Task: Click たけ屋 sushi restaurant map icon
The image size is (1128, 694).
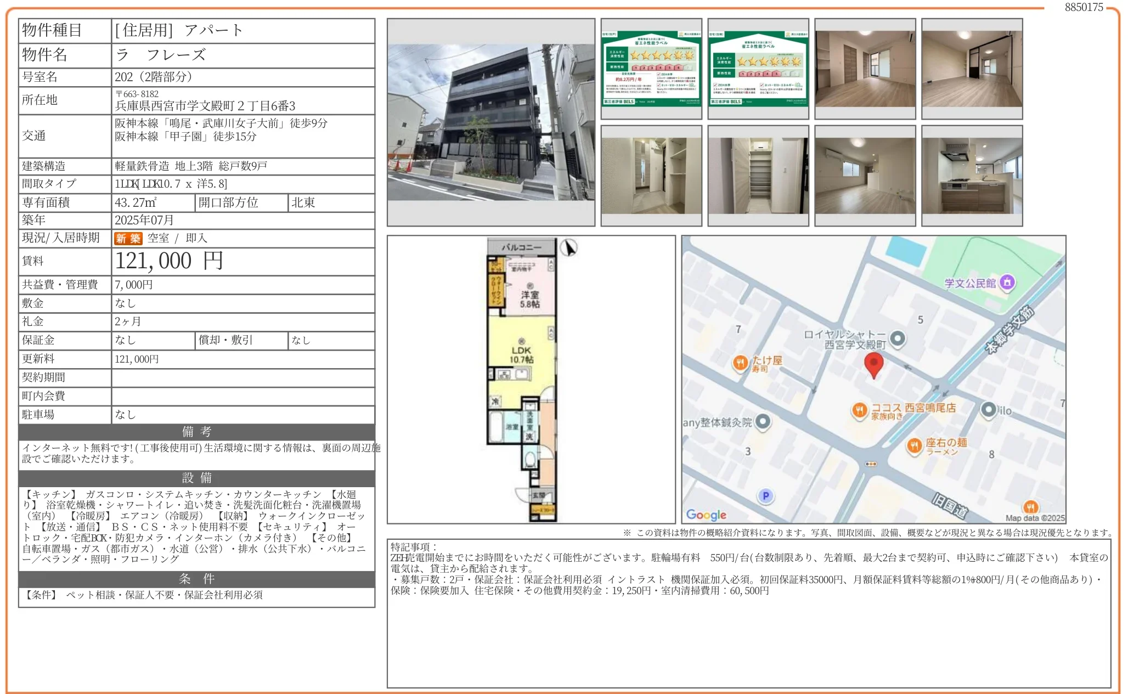Action: click(740, 363)
